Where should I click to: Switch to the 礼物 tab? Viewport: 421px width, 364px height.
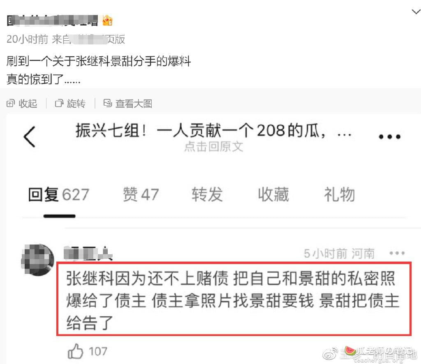pyautogui.click(x=340, y=194)
